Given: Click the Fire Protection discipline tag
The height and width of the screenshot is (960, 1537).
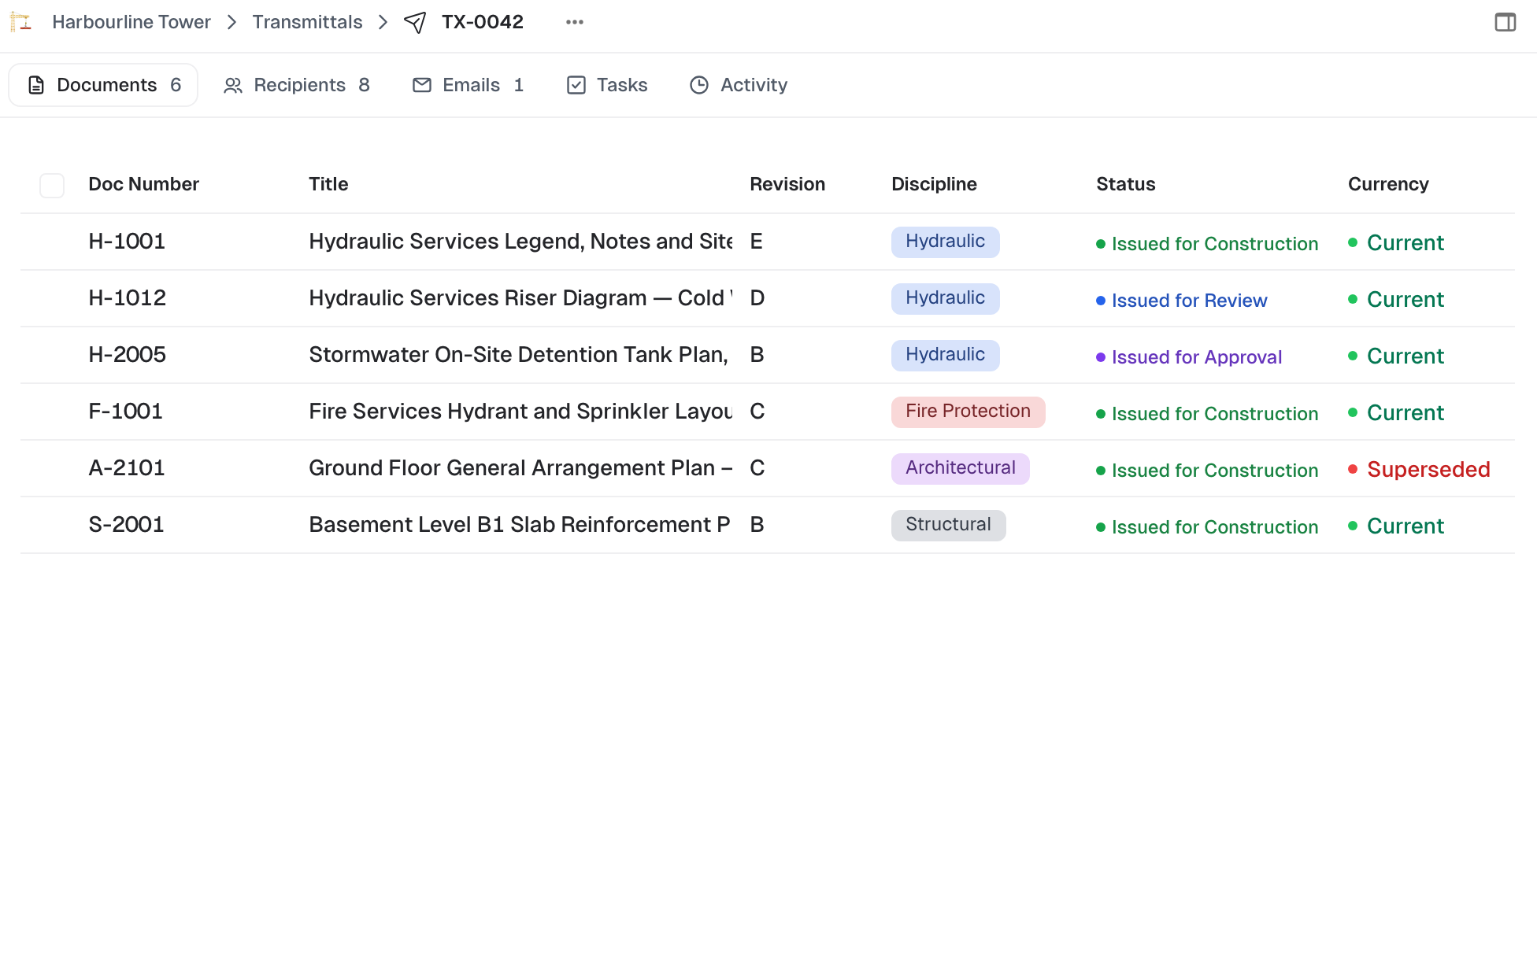Looking at the screenshot, I should tap(968, 412).
